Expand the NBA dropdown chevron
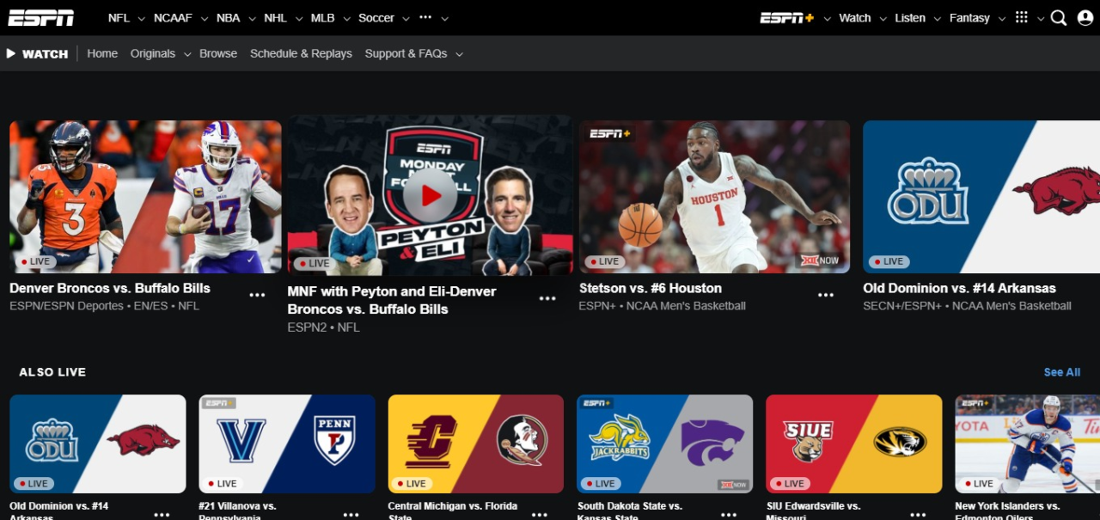 point(250,18)
